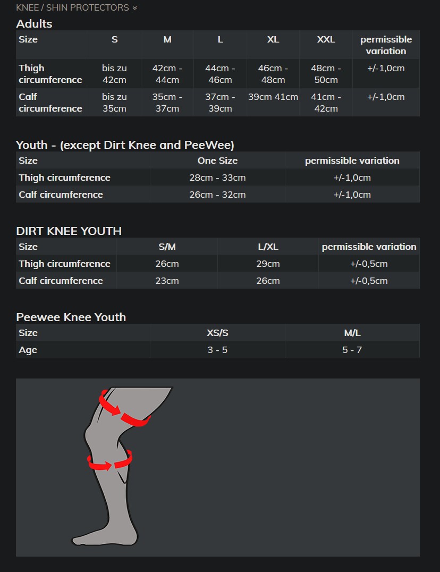Select the Adults S size column header
The image size is (440, 572).
(x=114, y=39)
